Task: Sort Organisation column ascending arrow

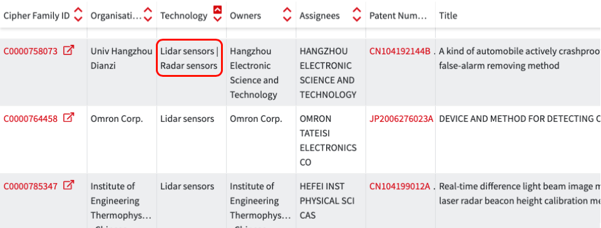Action: tap(148, 11)
